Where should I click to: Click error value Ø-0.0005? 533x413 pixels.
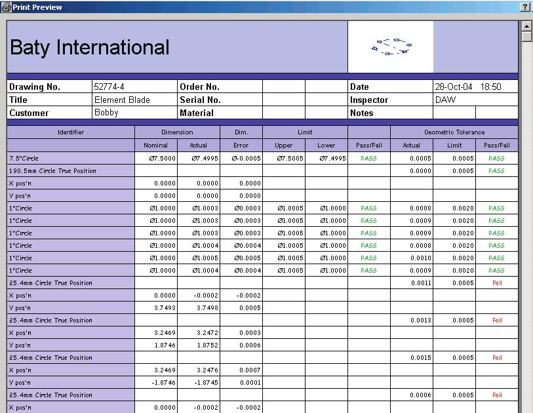[x=246, y=159]
